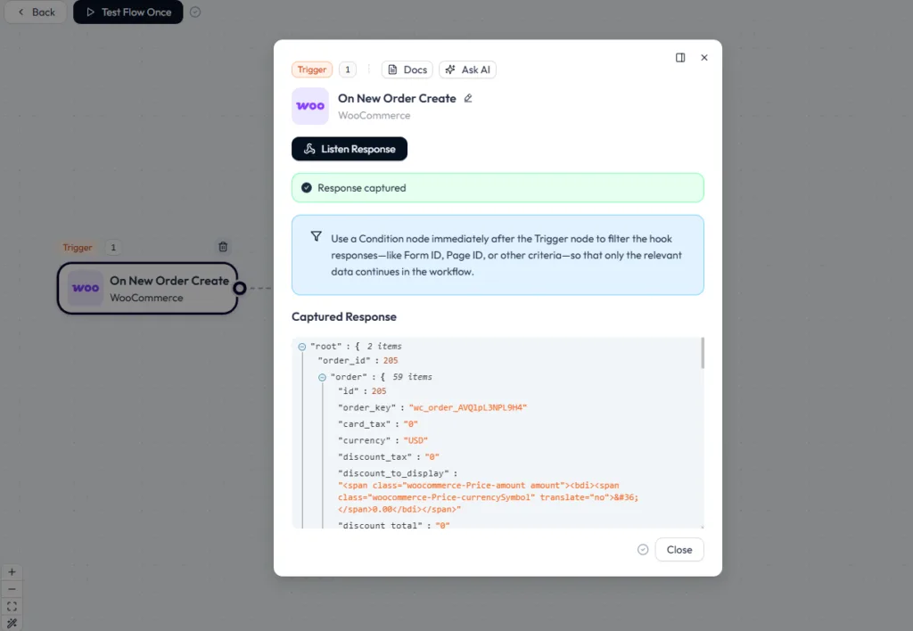
Task: Click WooCommerce logo in dialog header
Action: 310,106
